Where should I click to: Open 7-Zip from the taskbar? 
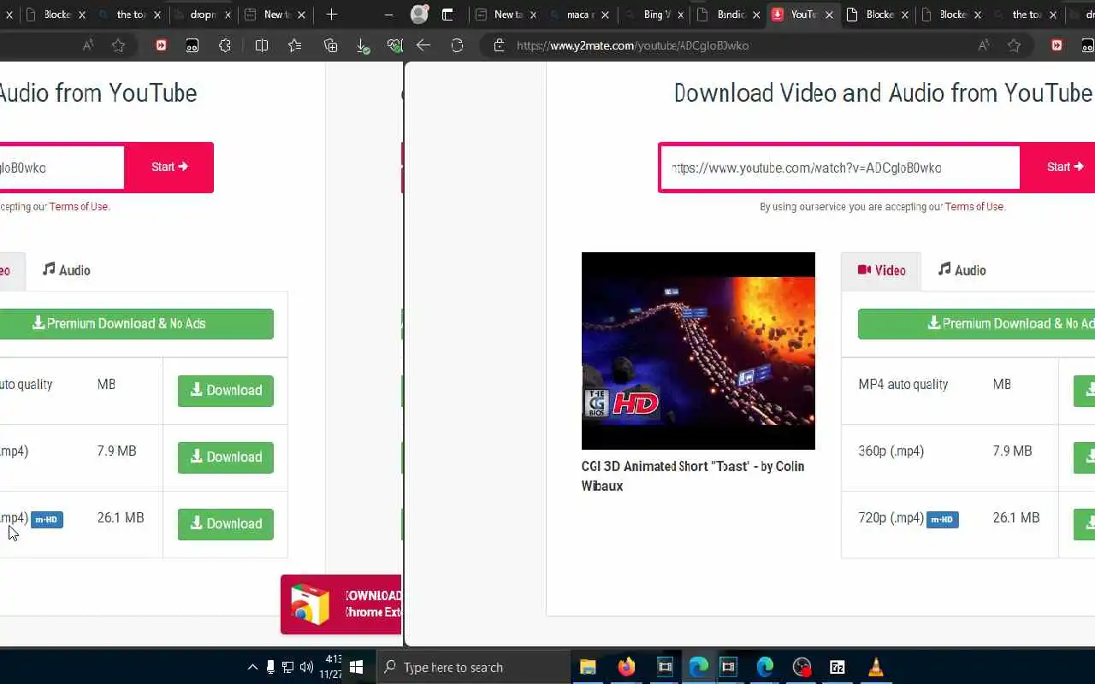click(x=838, y=667)
